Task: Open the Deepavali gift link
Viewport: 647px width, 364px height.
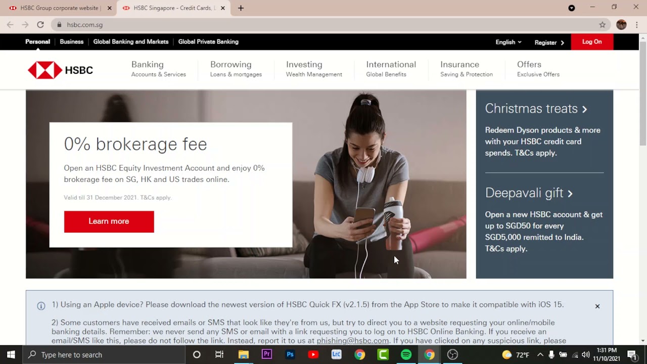Action: click(529, 193)
